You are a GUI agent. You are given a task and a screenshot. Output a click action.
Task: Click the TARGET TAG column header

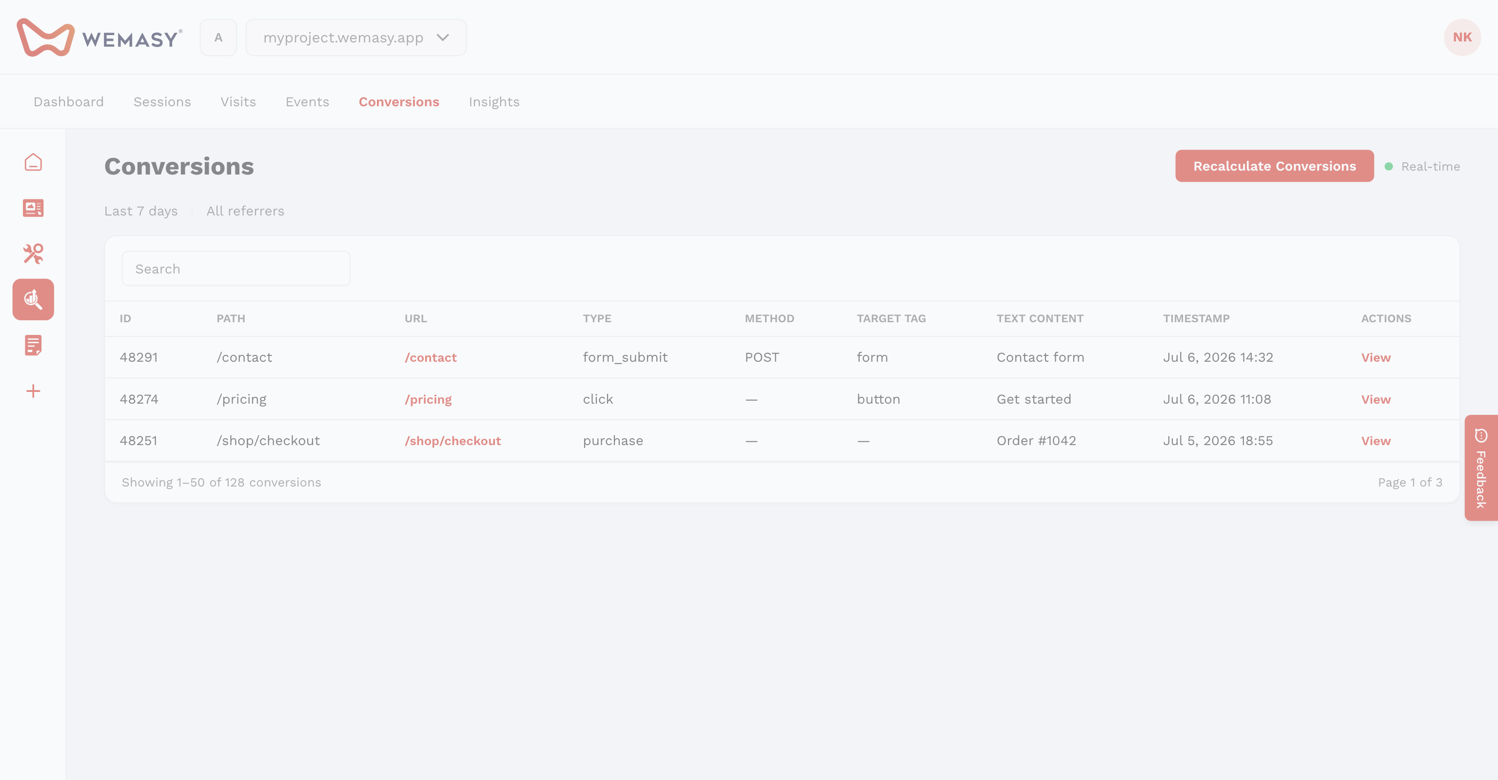click(x=891, y=318)
